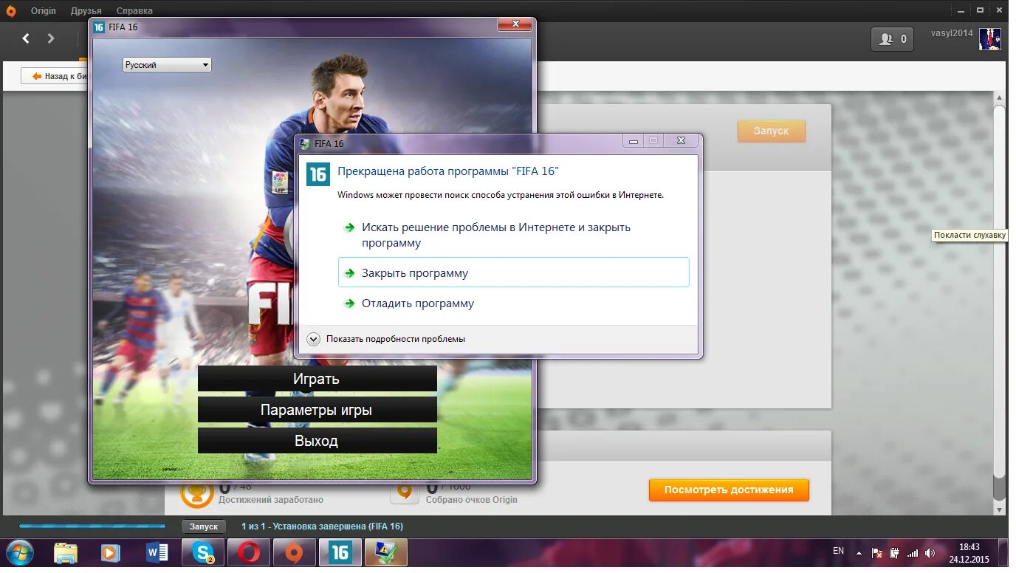Switch to Origin in the taskbar
This screenshot has height=573, width=1016.
[295, 553]
